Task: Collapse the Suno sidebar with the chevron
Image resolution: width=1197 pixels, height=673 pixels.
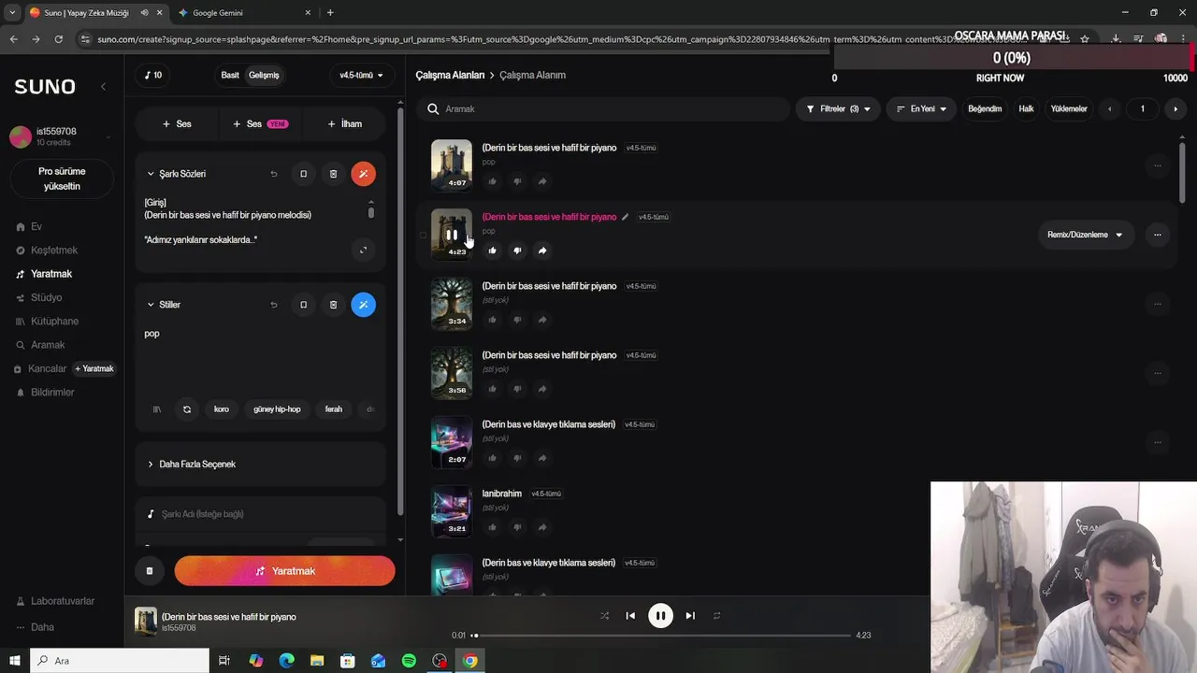Action: (x=103, y=86)
